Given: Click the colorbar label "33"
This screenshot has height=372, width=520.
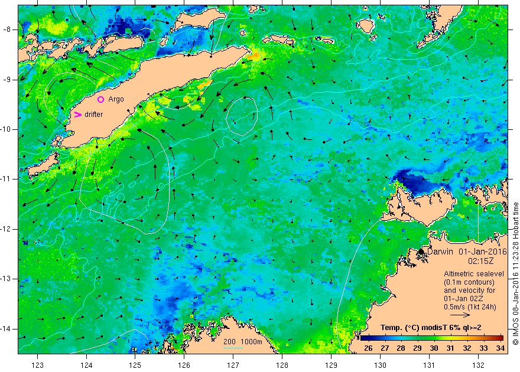Looking at the screenshot, I should 483,348.
